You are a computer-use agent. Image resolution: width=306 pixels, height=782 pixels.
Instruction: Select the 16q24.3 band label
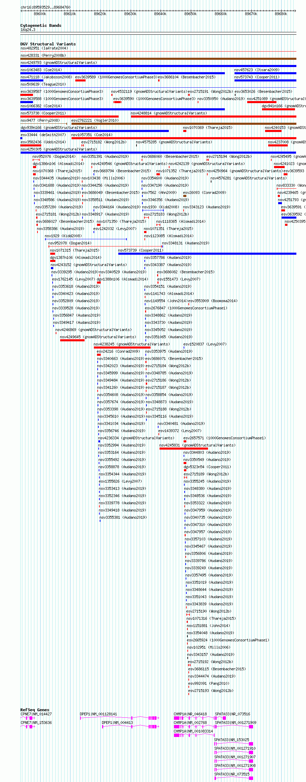point(28,30)
